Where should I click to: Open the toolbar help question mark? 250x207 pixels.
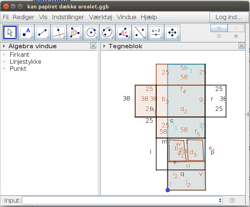coord(219,36)
